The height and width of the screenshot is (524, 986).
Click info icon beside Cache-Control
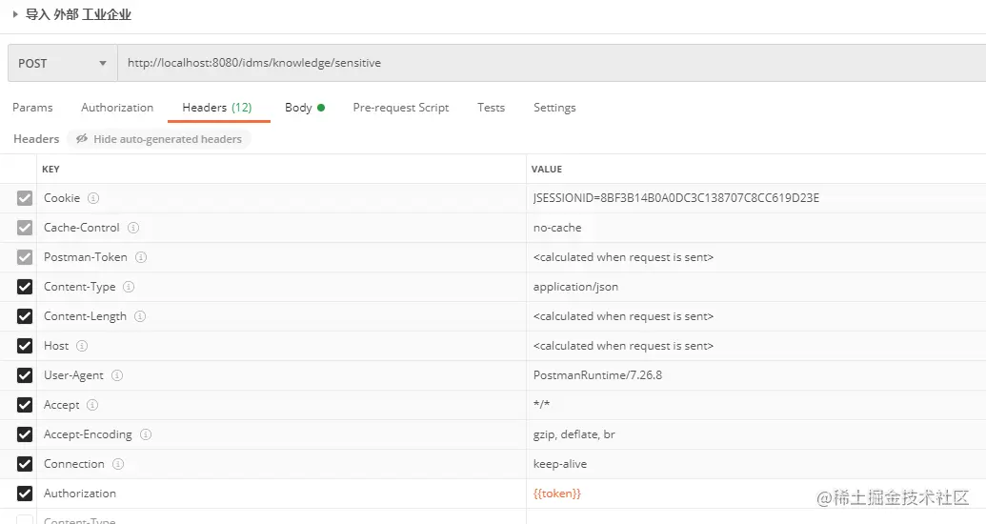point(133,228)
